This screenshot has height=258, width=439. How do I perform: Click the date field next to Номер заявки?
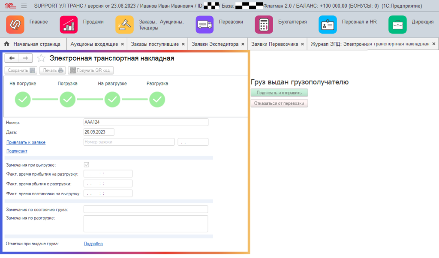[193, 142]
